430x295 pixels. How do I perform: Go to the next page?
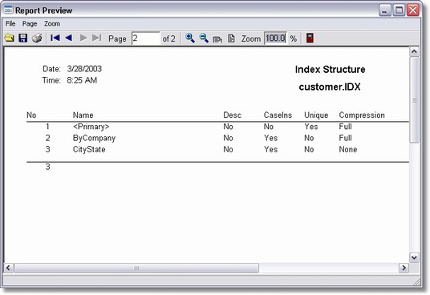point(83,38)
